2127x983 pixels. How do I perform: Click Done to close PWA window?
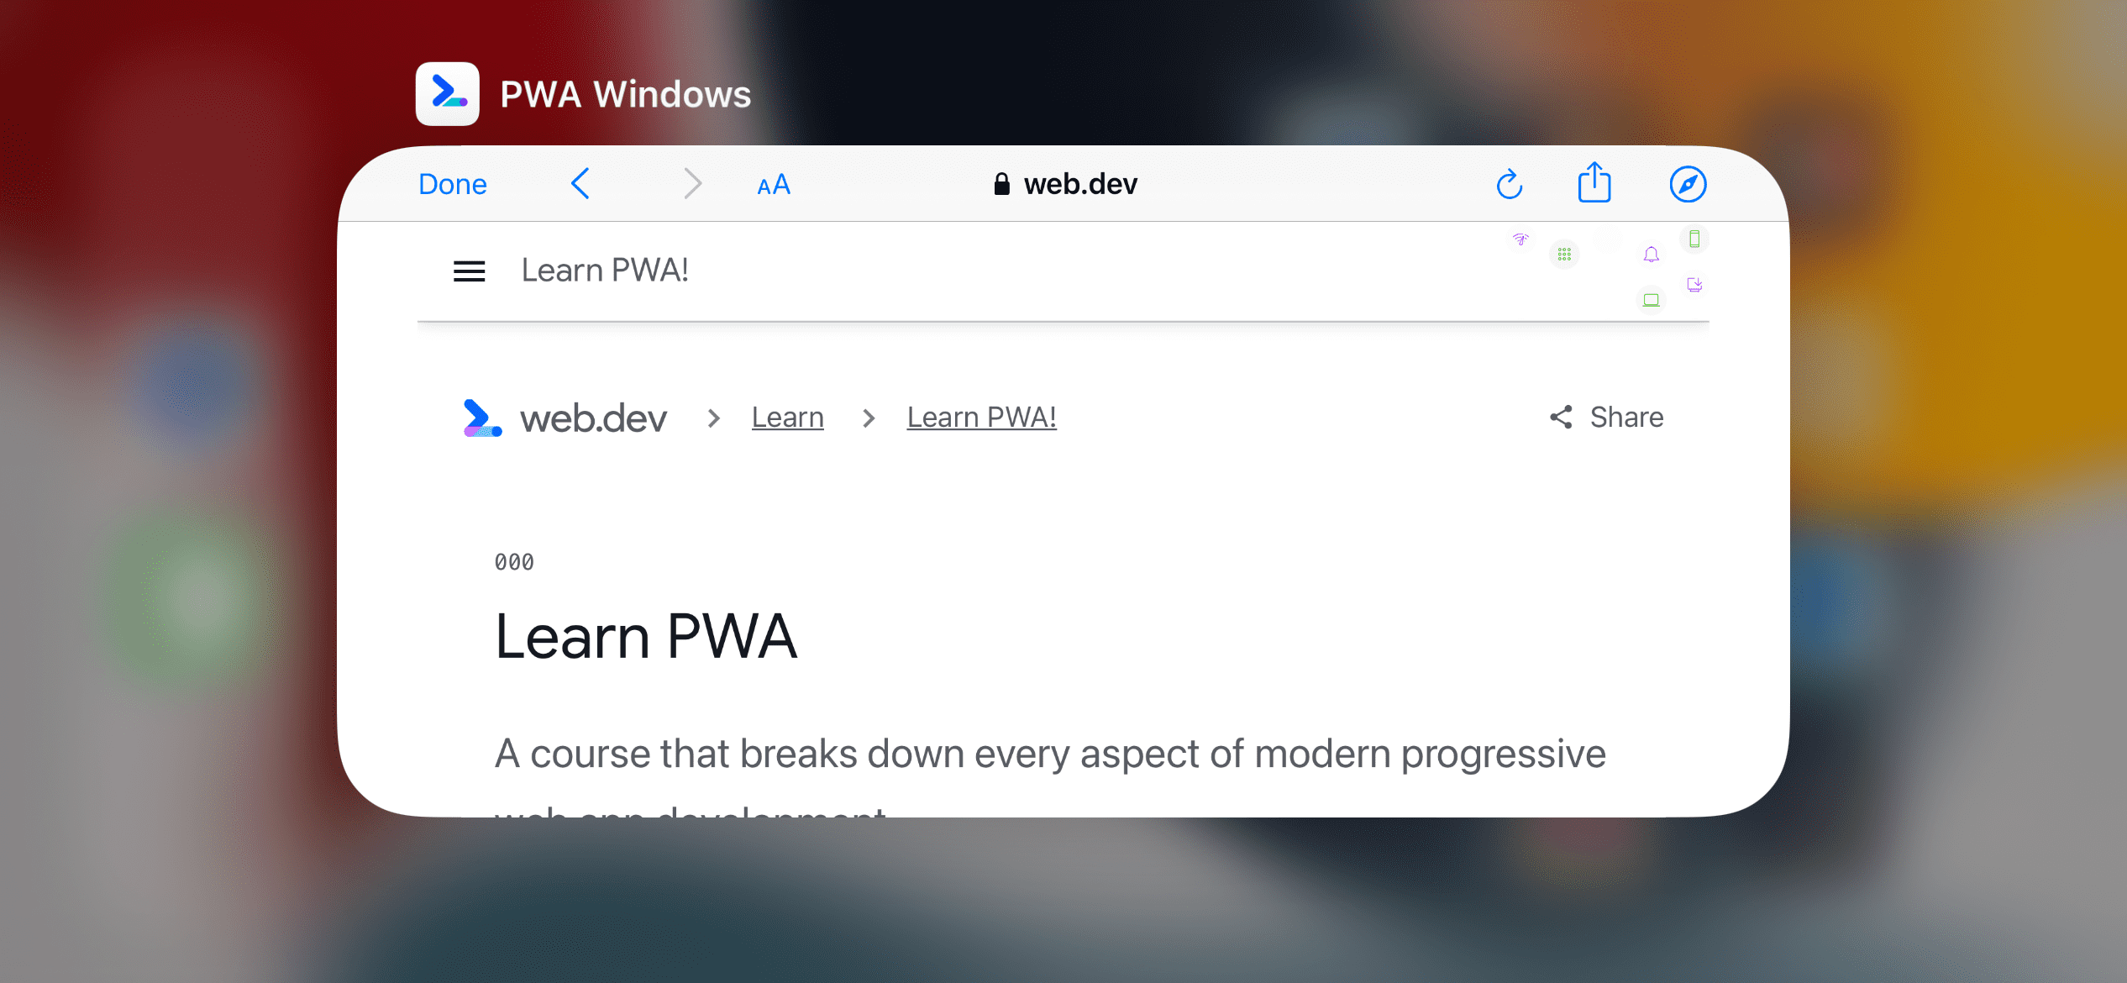point(452,183)
